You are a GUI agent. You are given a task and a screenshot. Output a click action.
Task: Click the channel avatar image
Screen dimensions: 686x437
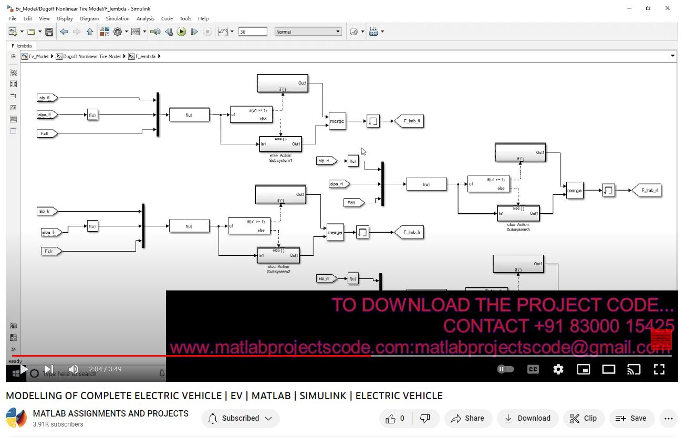(16, 418)
